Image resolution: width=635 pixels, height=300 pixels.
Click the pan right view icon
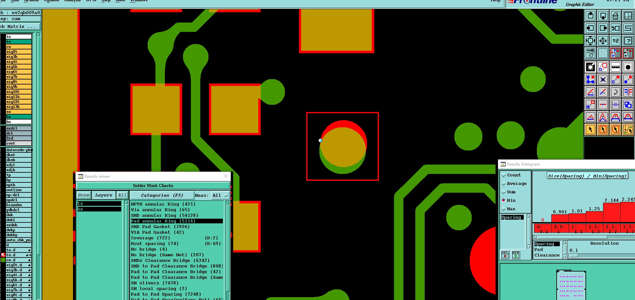(x=603, y=28)
